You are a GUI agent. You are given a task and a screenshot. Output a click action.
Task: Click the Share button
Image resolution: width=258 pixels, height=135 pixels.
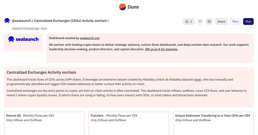[221, 22]
